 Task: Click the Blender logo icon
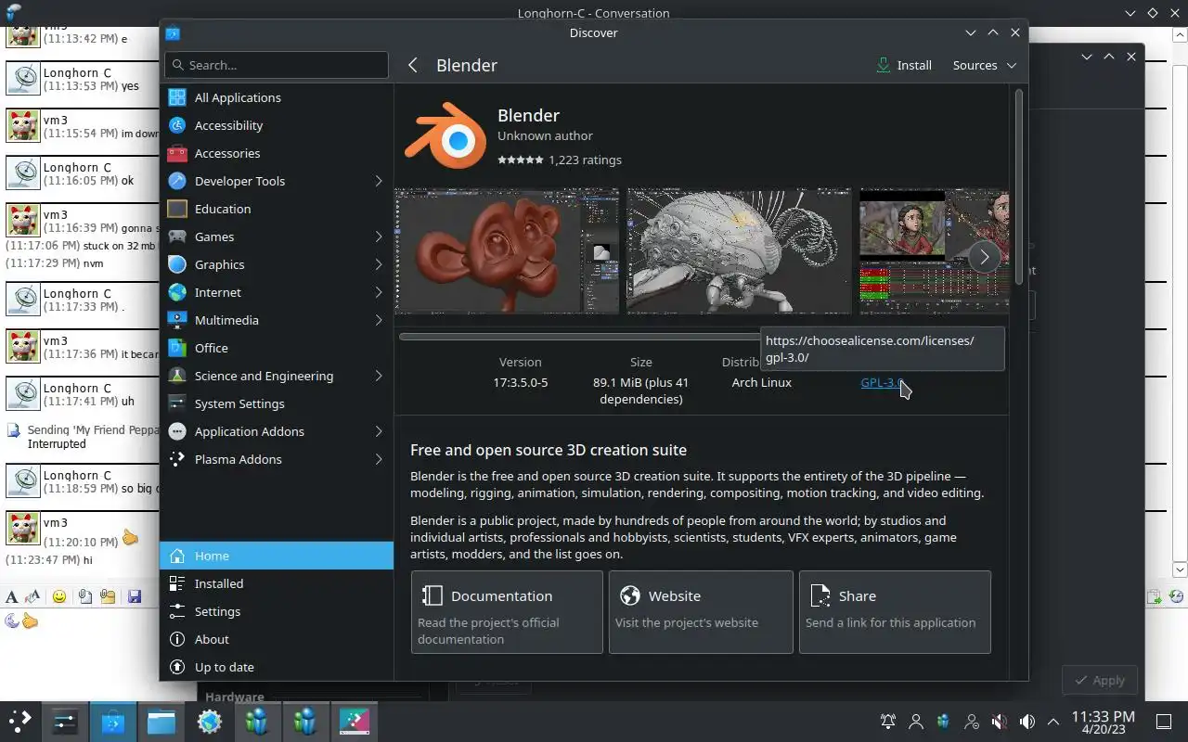445,137
